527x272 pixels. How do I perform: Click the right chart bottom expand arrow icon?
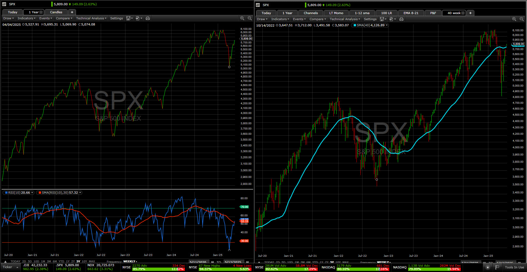click(259, 262)
